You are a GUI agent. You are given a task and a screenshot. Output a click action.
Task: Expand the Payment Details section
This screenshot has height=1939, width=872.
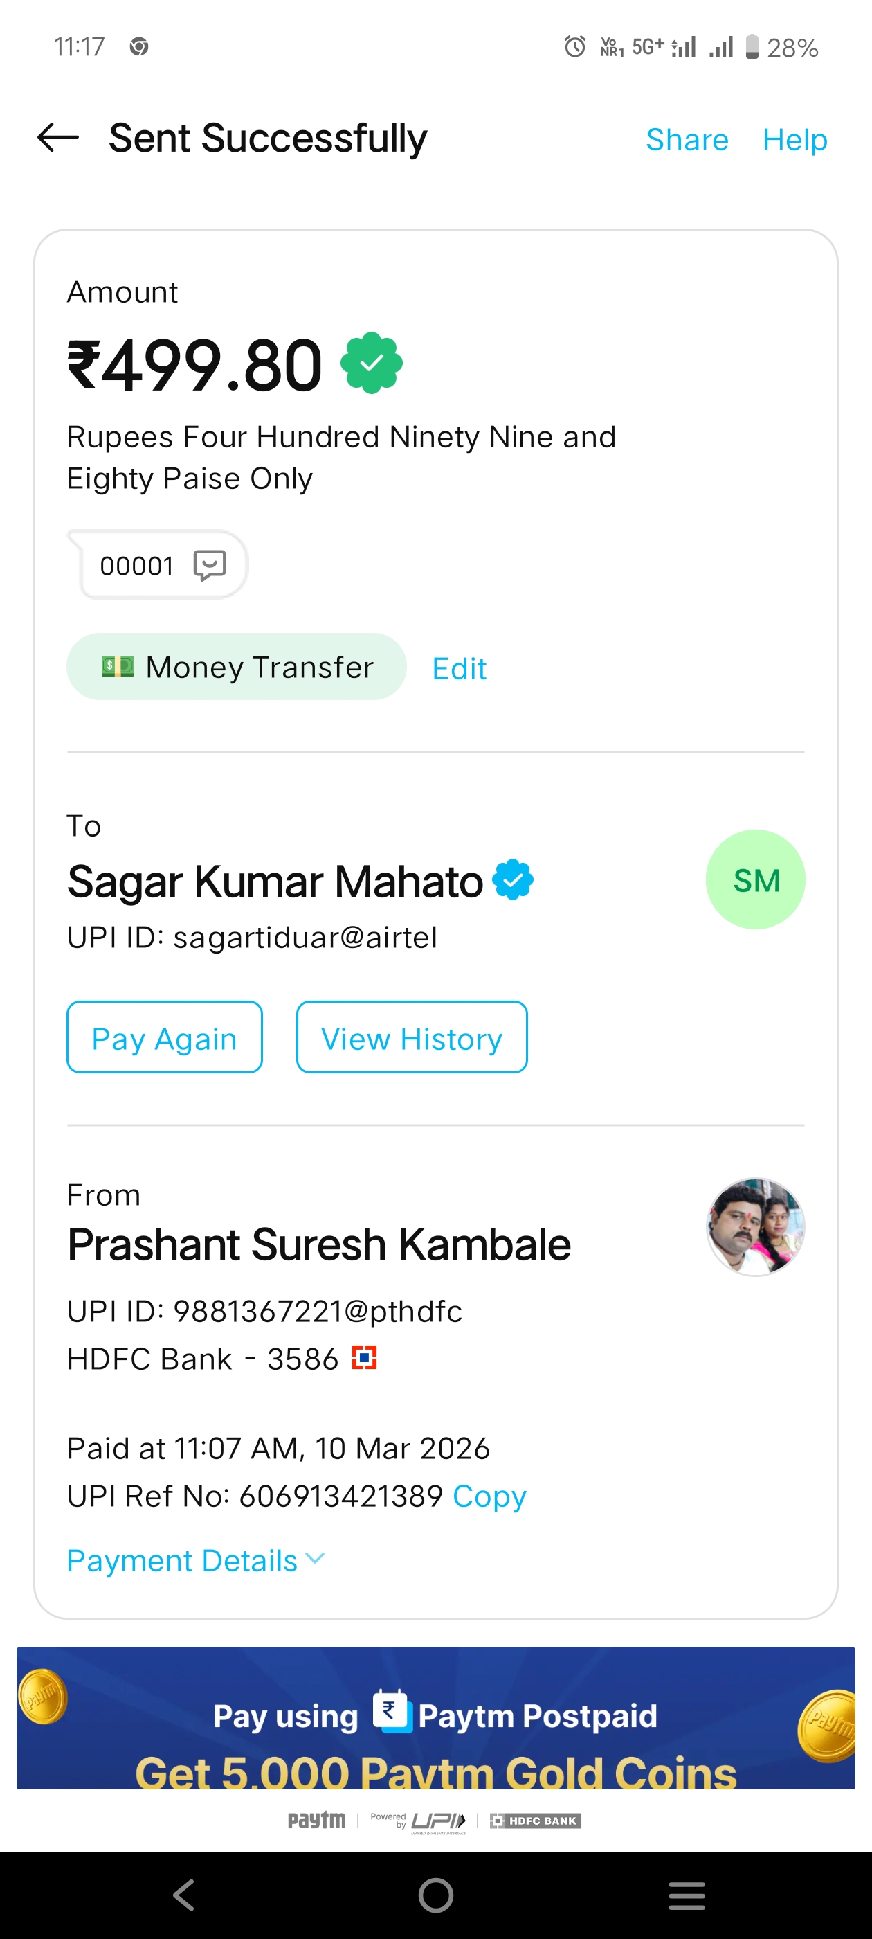[196, 1560]
